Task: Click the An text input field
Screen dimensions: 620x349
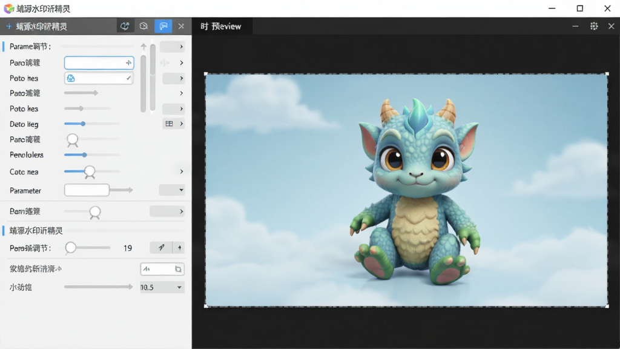Action: pos(162,269)
